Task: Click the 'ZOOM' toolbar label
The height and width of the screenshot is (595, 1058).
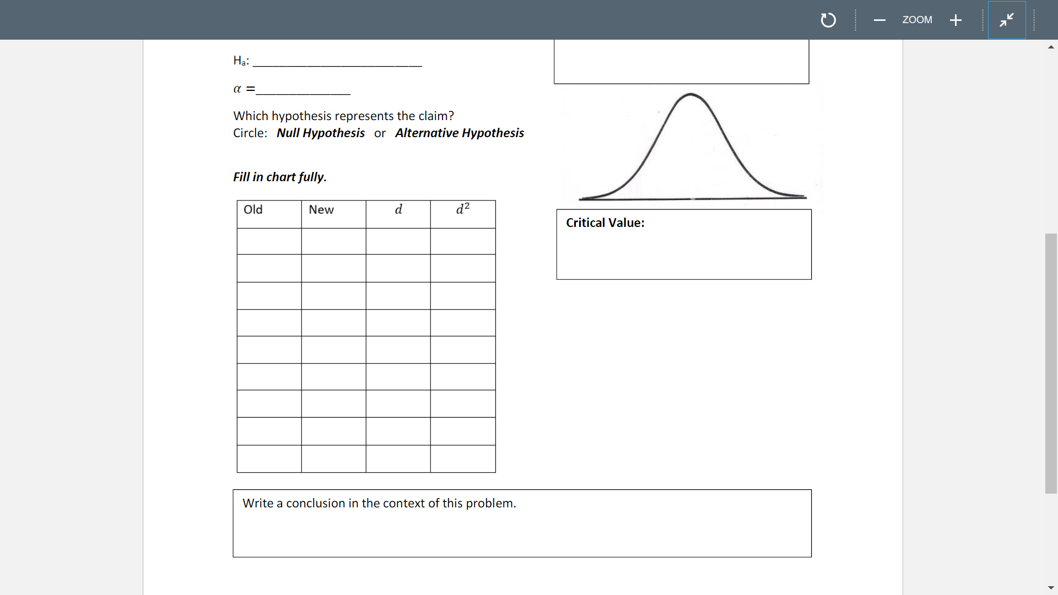Action: tap(917, 20)
